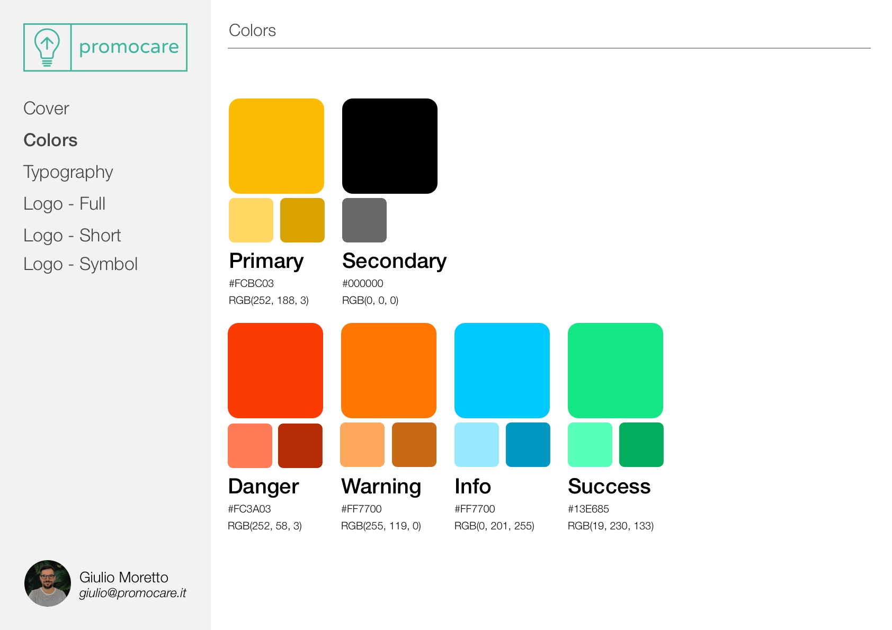Select the light yellow Primary tint swatch
Screen dimensions: 892x630
tap(251, 220)
